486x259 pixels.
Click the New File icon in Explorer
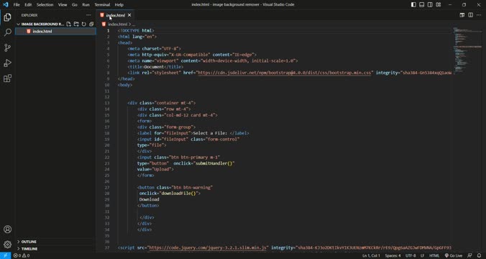pos(68,24)
